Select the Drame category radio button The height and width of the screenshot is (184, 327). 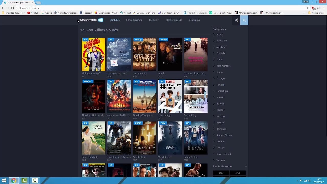pos(214,72)
